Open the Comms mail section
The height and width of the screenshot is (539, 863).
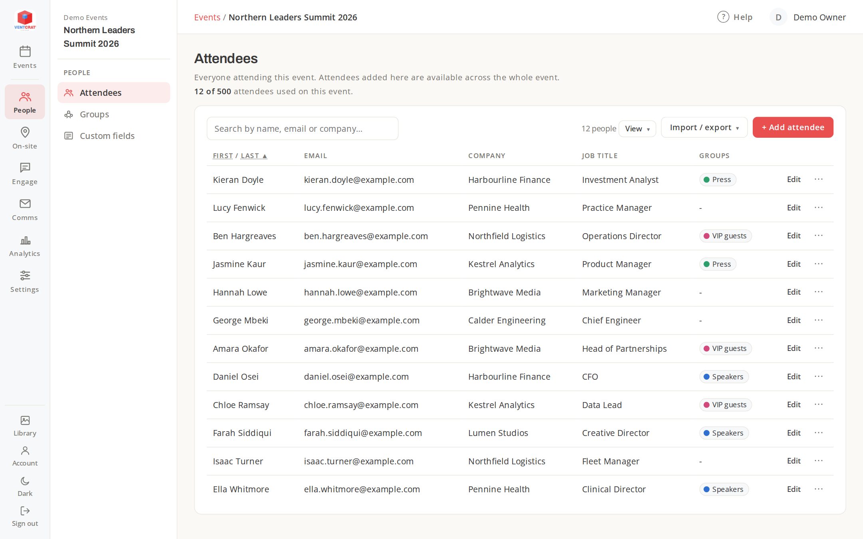pos(25,210)
